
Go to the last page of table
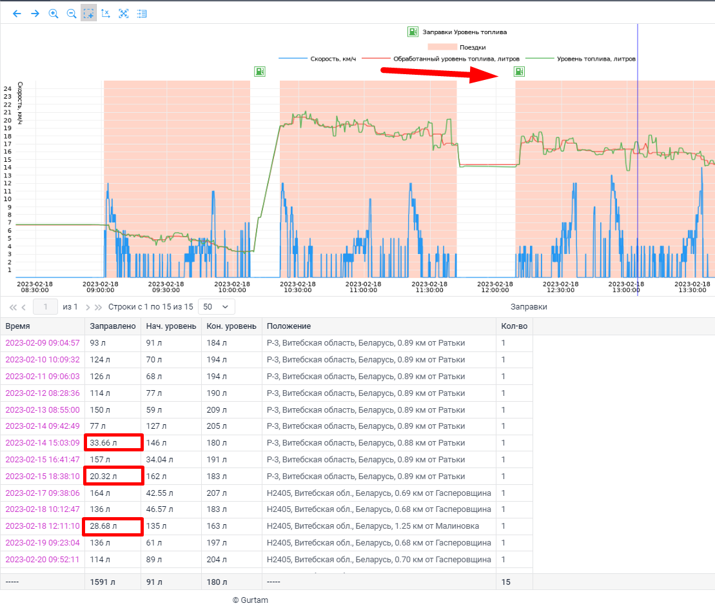[x=99, y=307]
